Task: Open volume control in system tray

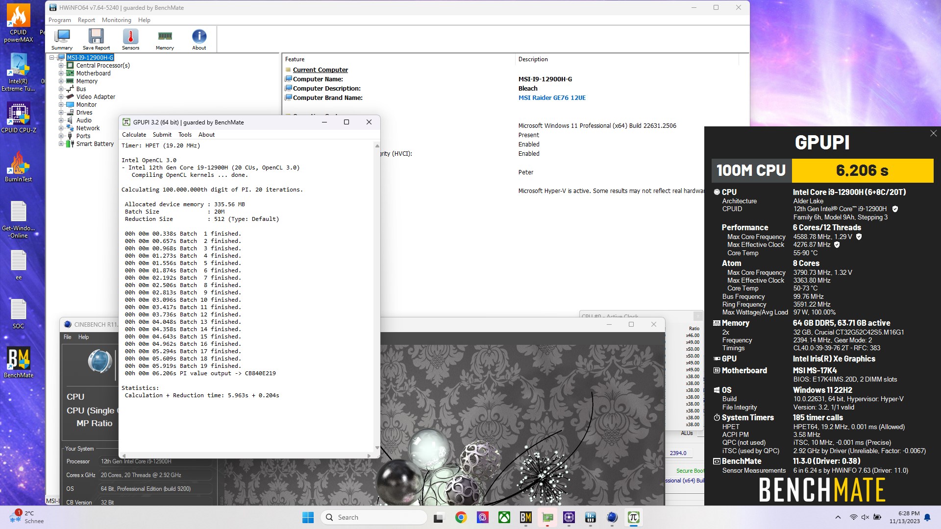Action: click(x=865, y=517)
